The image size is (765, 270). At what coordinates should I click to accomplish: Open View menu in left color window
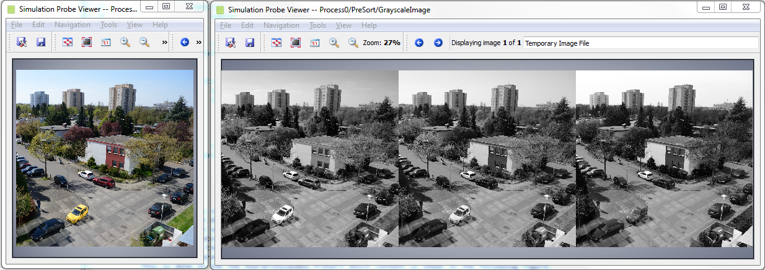135,25
